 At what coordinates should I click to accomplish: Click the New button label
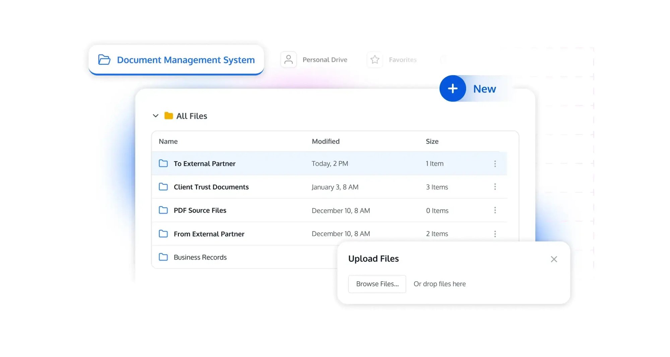pos(484,89)
